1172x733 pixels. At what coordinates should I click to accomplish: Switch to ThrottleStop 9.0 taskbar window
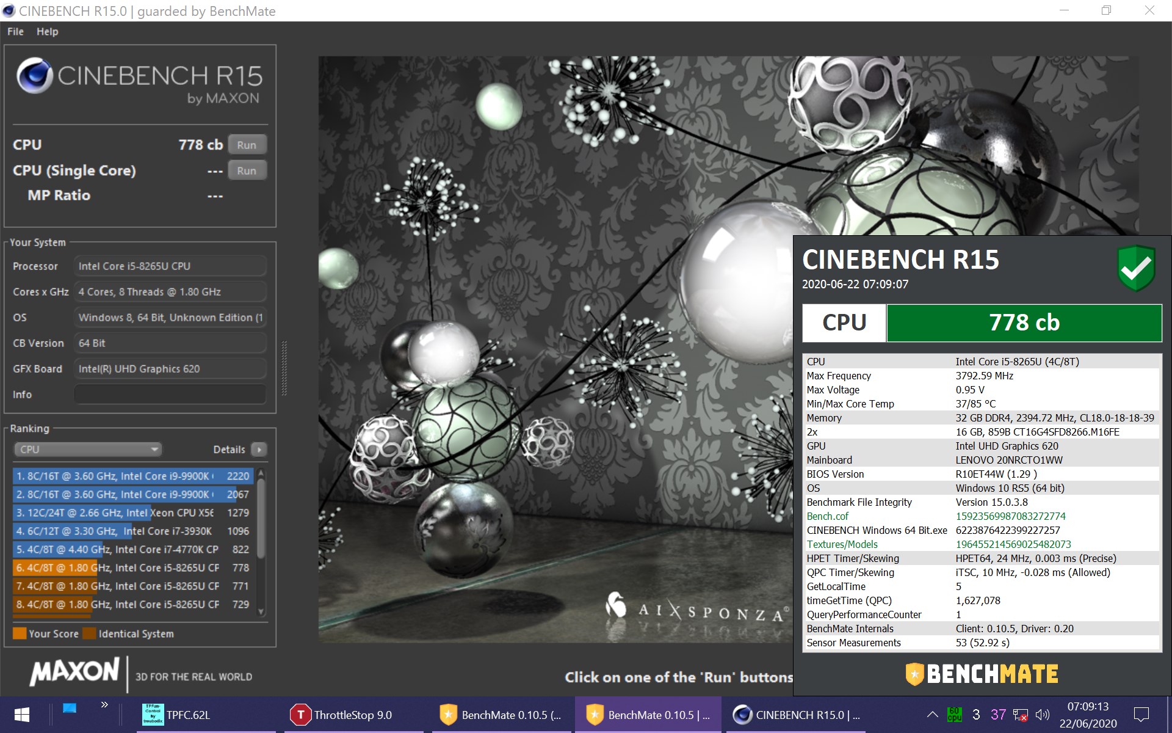pos(353,715)
